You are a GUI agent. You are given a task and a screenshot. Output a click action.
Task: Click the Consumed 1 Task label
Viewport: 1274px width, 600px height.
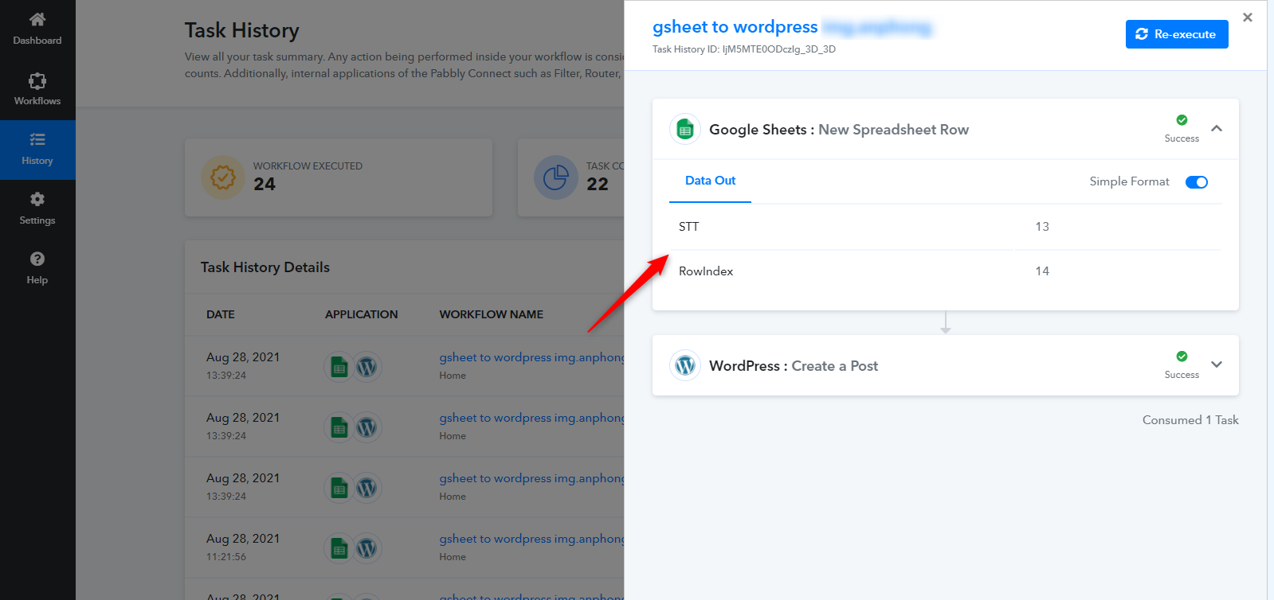coord(1190,420)
